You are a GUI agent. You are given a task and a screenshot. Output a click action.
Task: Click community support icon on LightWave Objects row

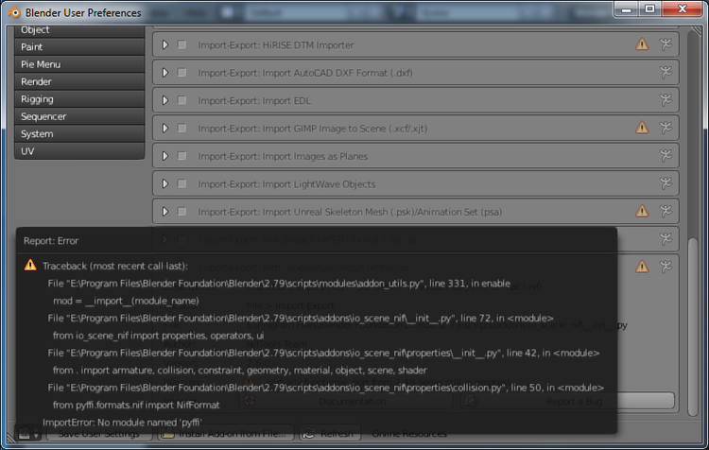666,183
